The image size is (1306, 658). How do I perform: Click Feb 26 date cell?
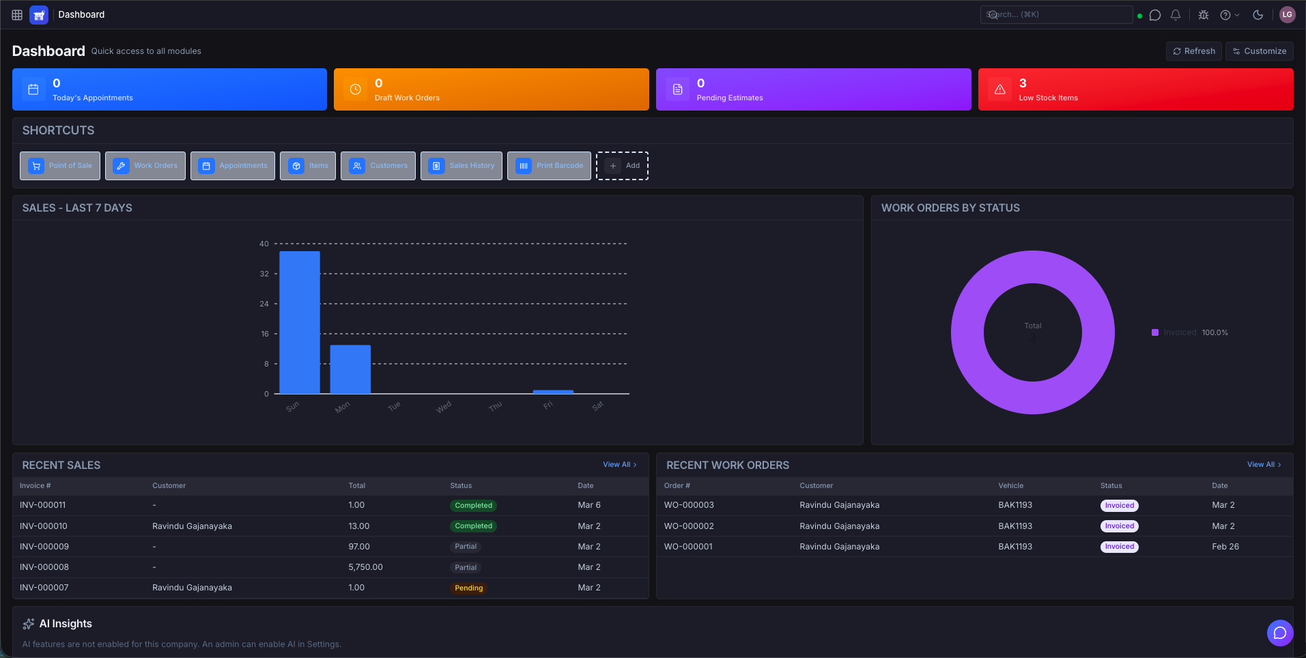coord(1225,547)
